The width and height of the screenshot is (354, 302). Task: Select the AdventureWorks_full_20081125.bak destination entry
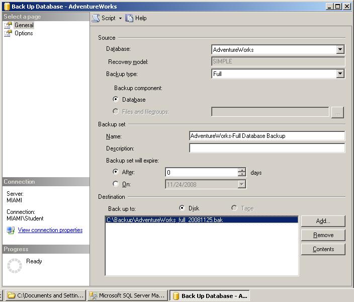pyautogui.click(x=202, y=220)
